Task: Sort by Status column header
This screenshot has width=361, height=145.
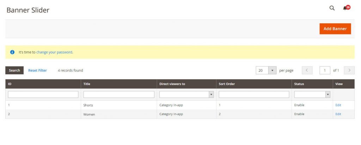Action: (312, 84)
